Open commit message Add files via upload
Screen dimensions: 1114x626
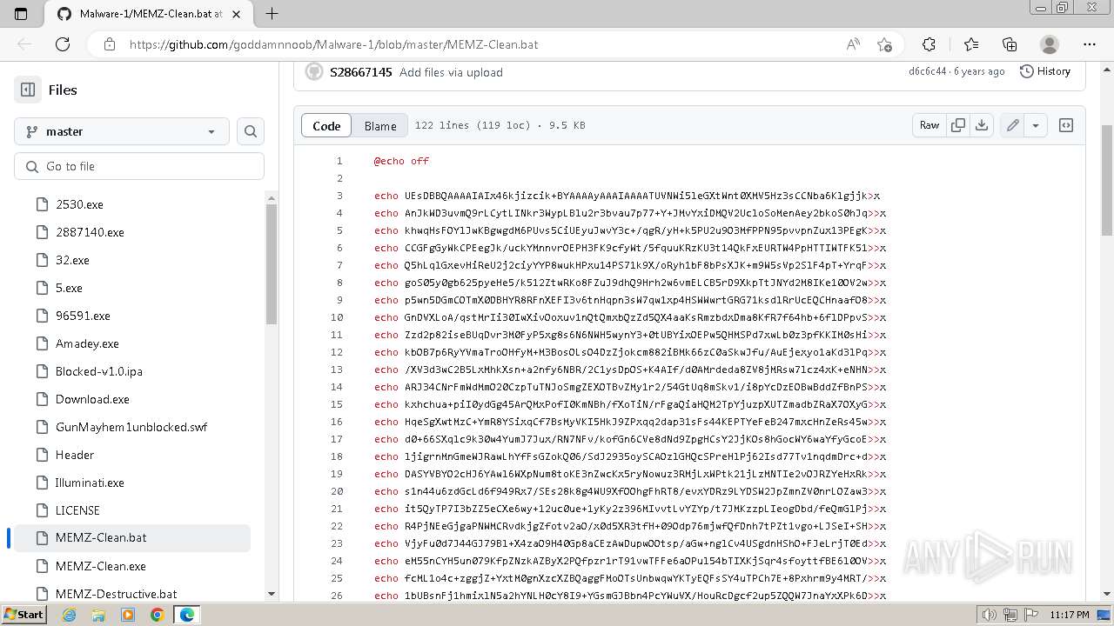(451, 72)
